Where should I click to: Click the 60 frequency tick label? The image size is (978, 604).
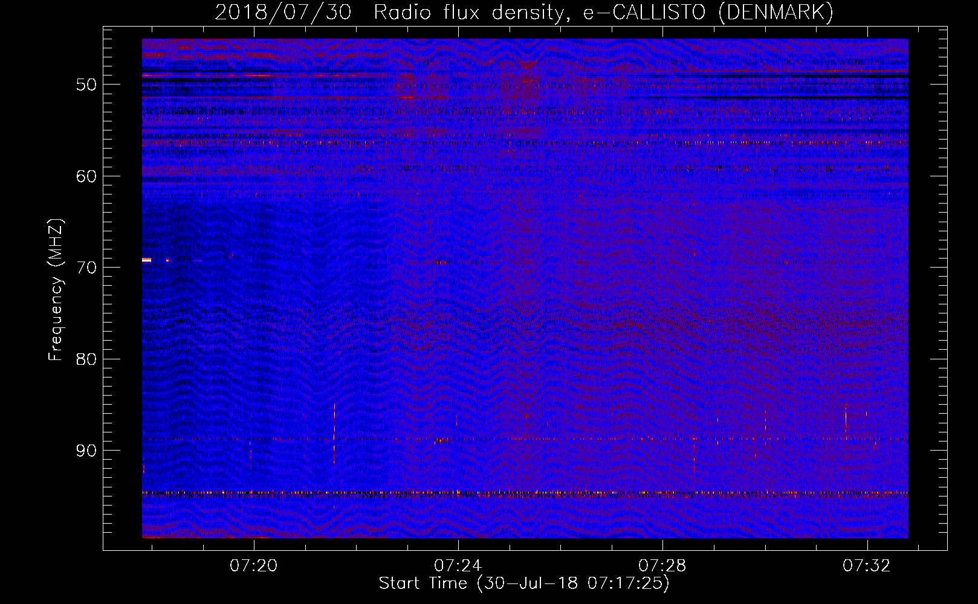coord(86,176)
